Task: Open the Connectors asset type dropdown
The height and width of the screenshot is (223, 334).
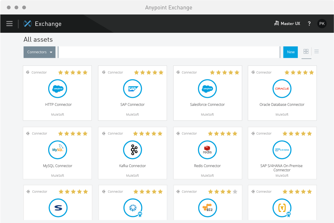Action: [x=39, y=52]
